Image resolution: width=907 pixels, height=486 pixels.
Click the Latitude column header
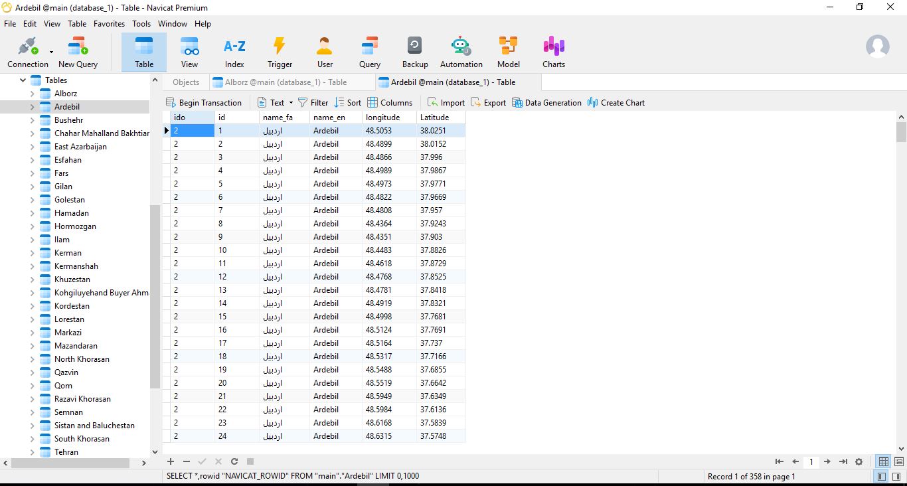click(x=441, y=118)
